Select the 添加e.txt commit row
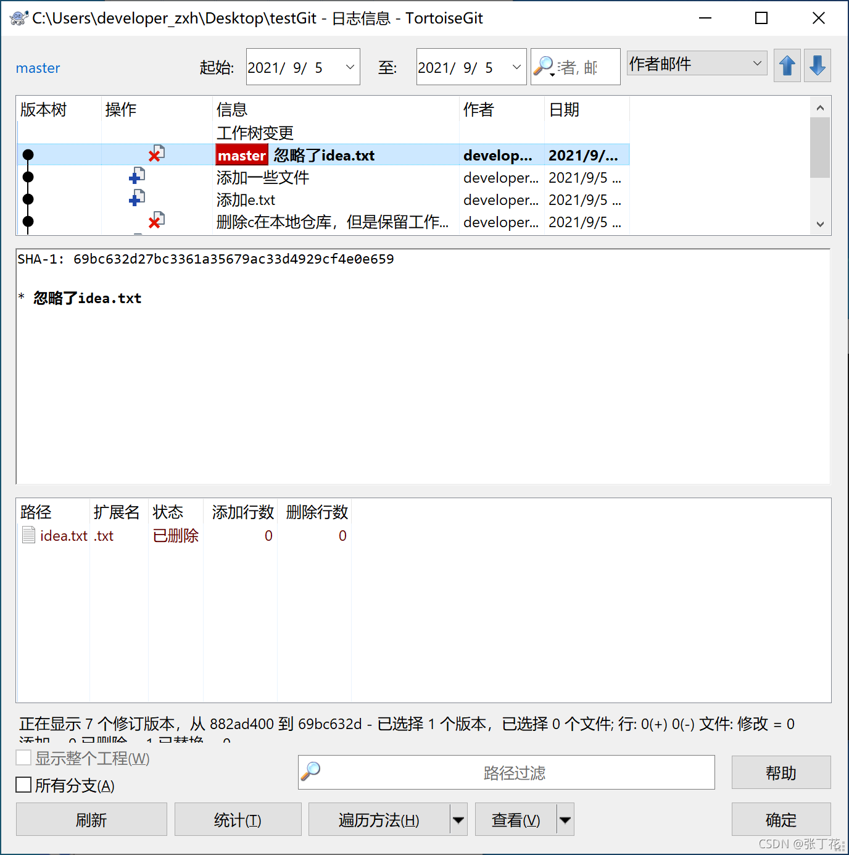The image size is (849, 855). (323, 199)
